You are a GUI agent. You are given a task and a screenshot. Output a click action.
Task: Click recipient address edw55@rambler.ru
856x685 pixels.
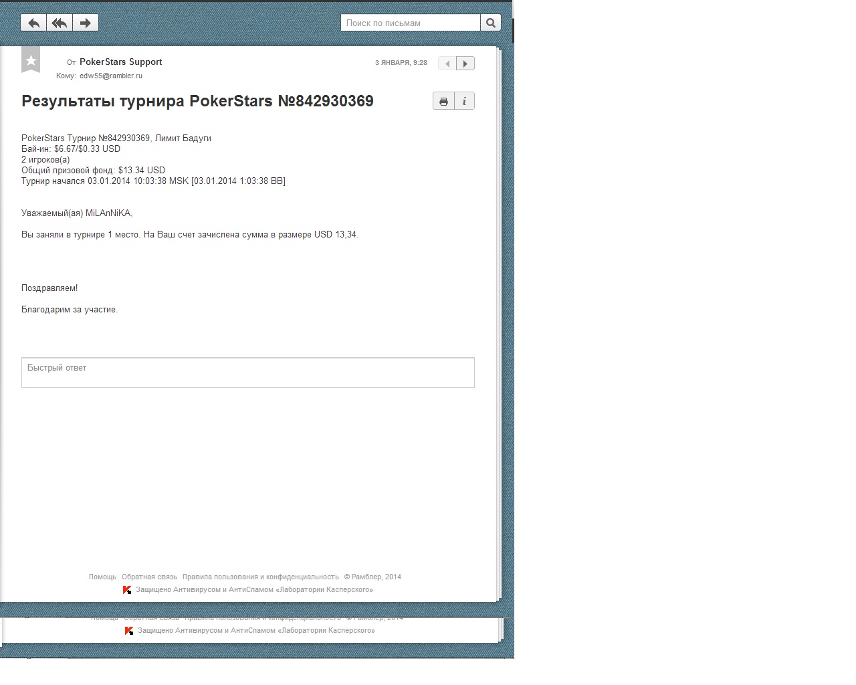pos(111,76)
